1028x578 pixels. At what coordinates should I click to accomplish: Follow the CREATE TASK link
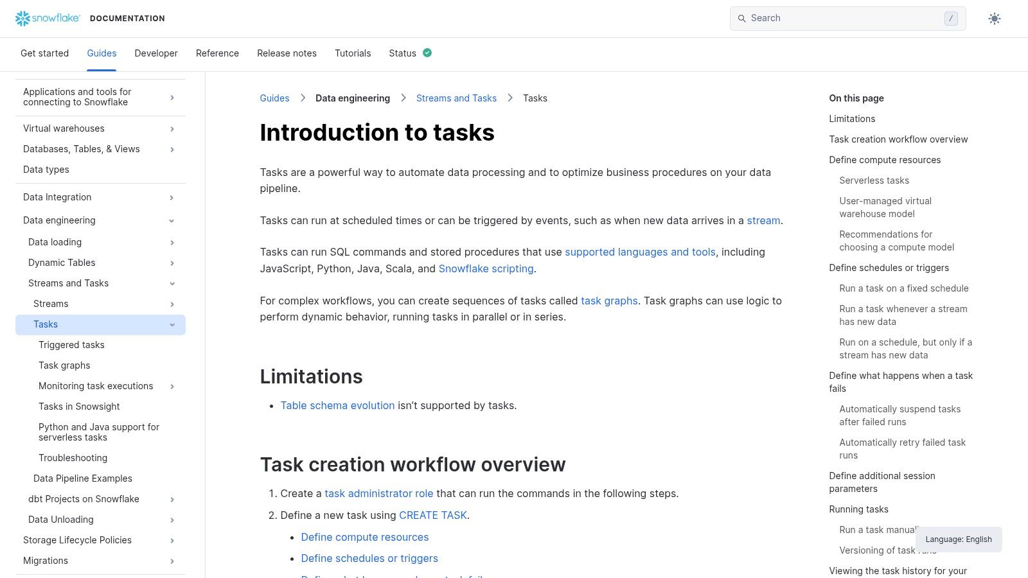tap(432, 515)
